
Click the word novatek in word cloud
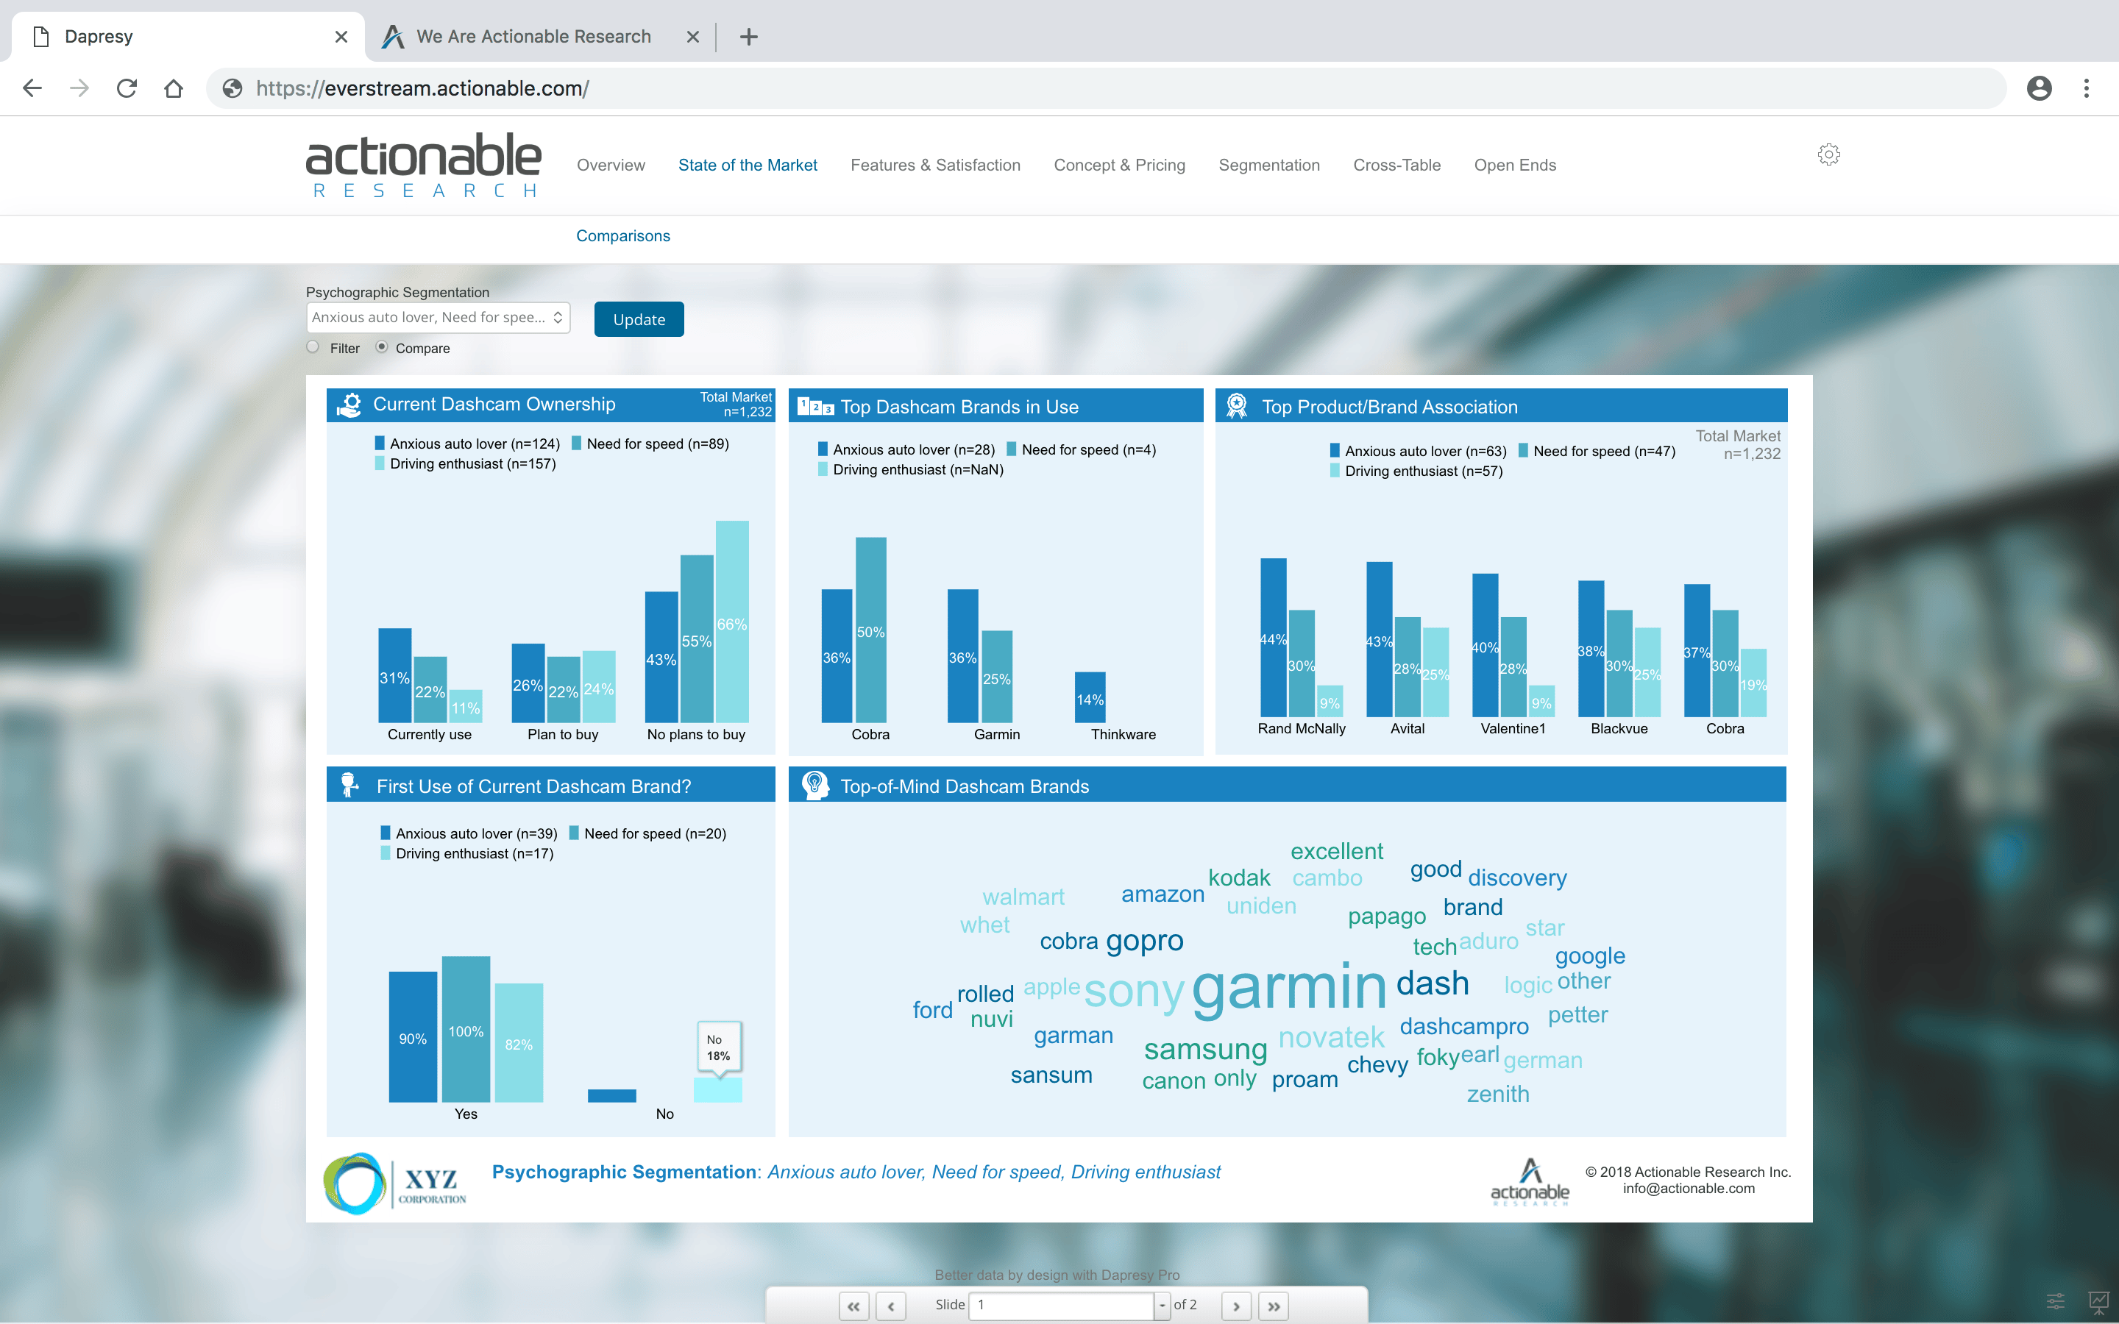(1331, 1037)
